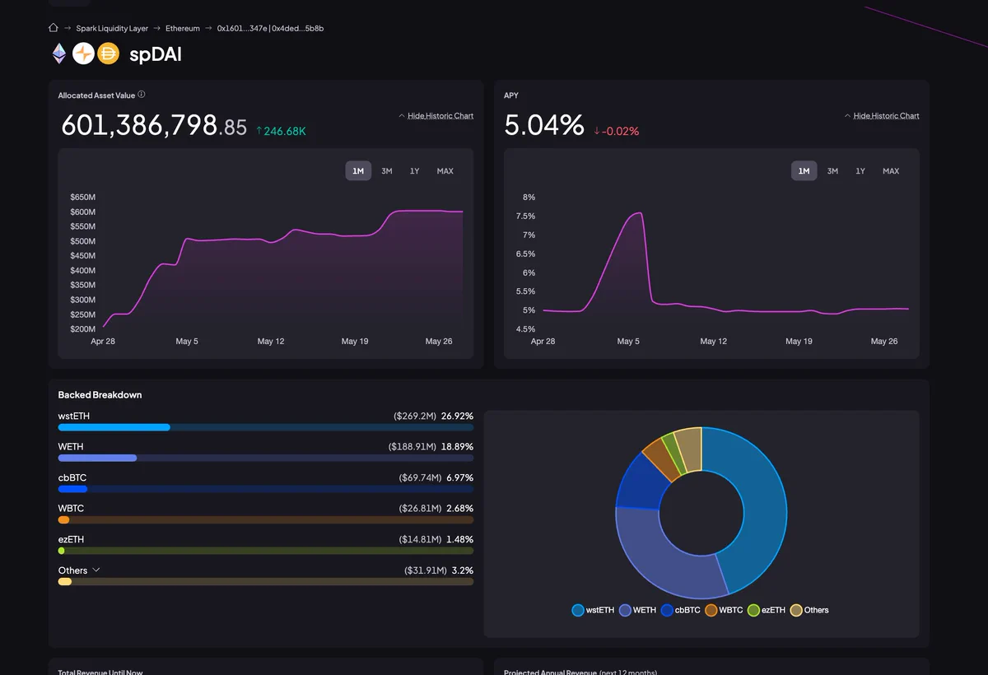
Task: Click the Others progress bar
Action: pos(266,581)
